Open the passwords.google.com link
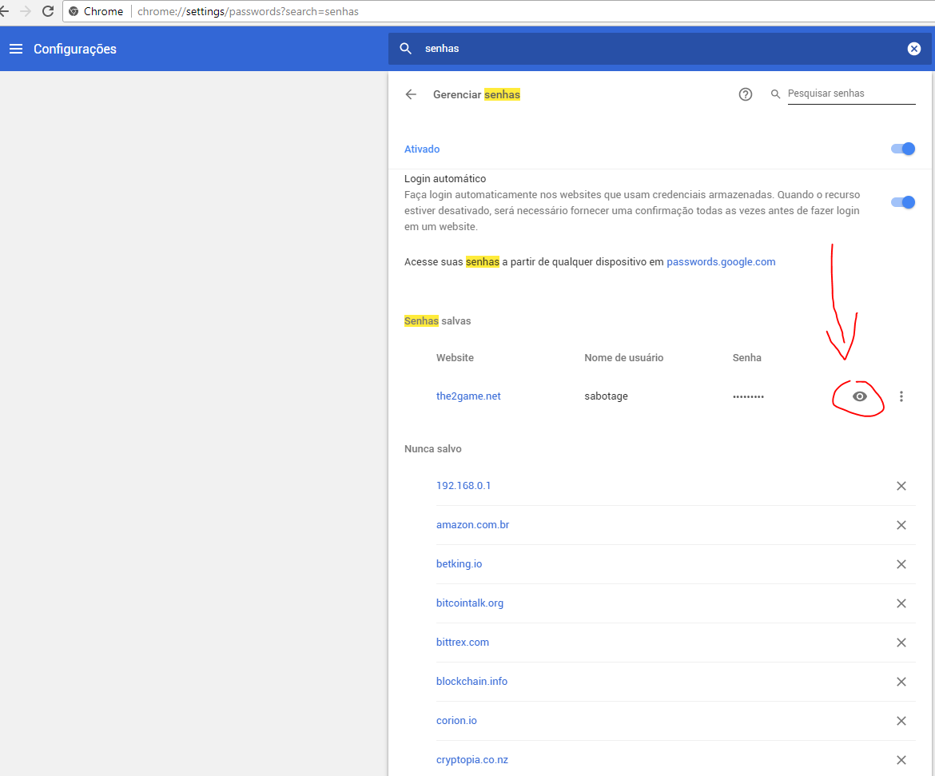935x776 pixels. click(x=721, y=262)
